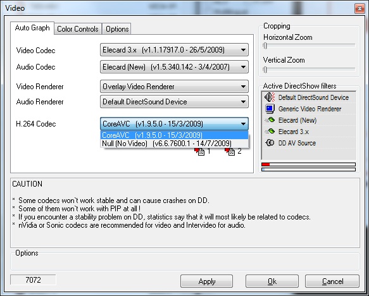This screenshot has height=296, width=369.
Task: Open property page icon 2
Action: click(230, 152)
